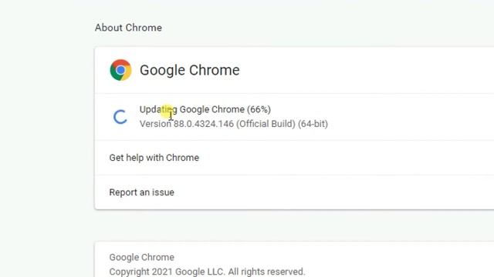
Task: Click the 66% update progress value
Action: (x=259, y=109)
